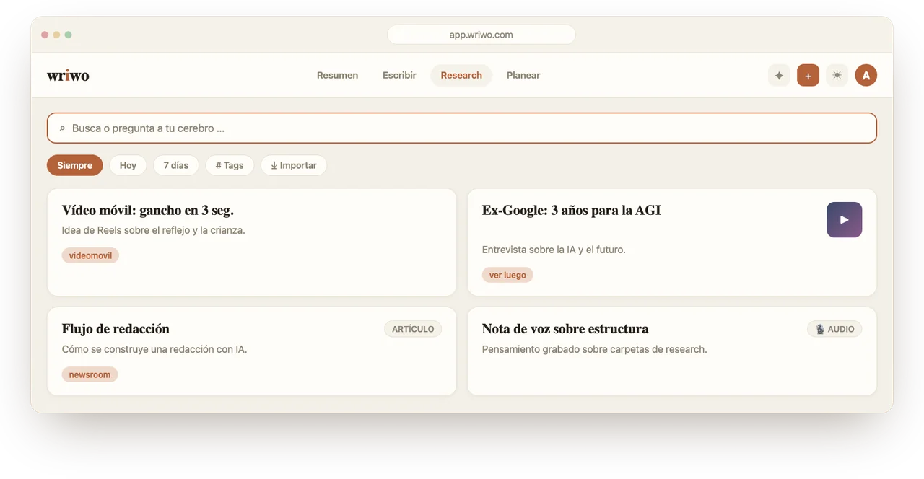Go to the Planear tab
Image resolution: width=924 pixels, height=479 pixels.
click(x=523, y=75)
